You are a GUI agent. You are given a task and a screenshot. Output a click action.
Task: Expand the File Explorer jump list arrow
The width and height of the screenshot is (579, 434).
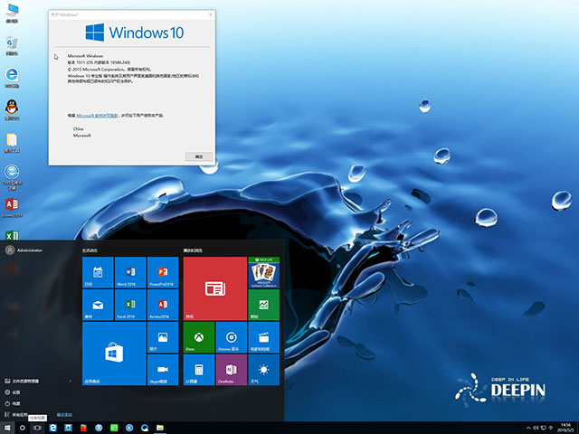[x=71, y=382]
